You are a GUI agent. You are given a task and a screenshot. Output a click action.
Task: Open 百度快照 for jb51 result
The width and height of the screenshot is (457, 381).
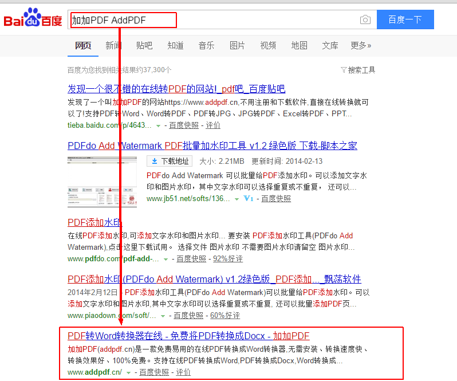click(x=276, y=198)
